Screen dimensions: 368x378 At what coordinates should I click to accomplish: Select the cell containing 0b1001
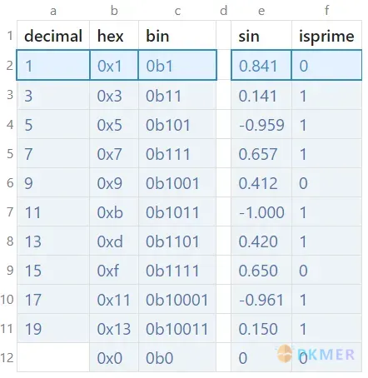pos(177,183)
